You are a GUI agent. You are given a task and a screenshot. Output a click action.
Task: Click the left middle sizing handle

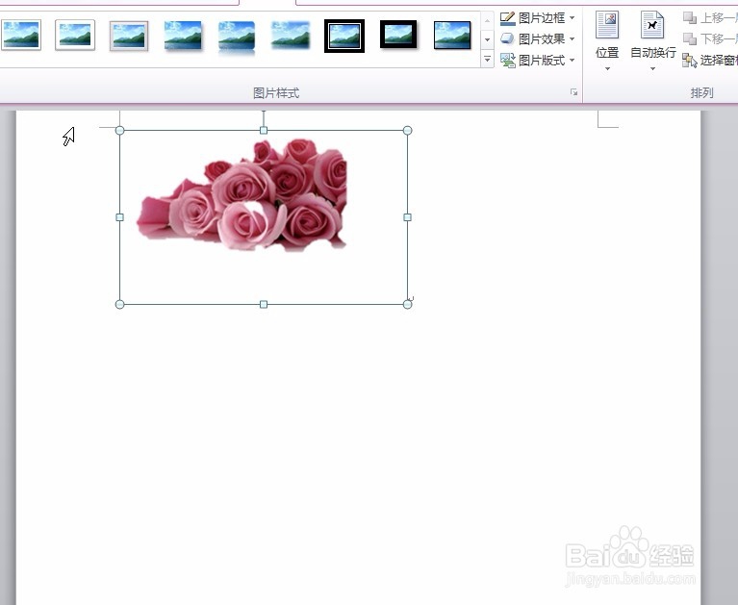point(119,217)
